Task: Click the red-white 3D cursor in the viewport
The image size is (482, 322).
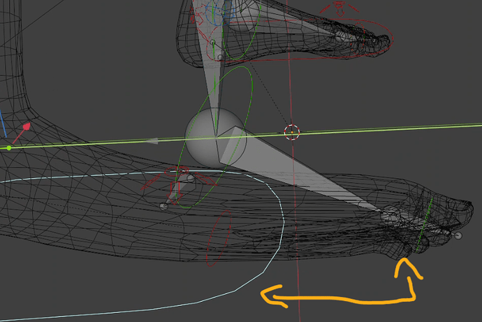Action: 292,133
